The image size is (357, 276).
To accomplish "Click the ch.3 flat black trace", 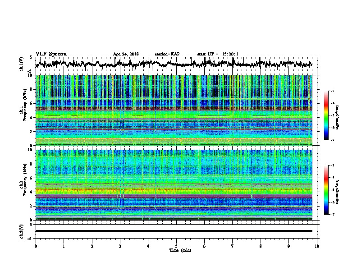I will pos(174,231).
